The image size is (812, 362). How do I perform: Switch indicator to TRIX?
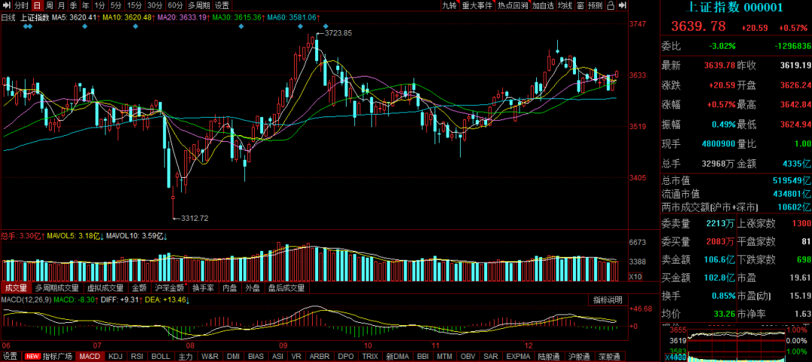(x=370, y=356)
